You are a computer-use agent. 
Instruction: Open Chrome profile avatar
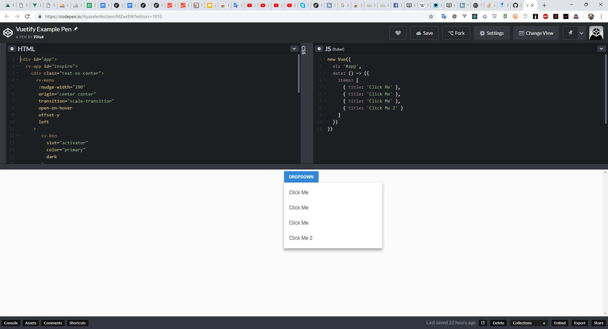click(591, 16)
